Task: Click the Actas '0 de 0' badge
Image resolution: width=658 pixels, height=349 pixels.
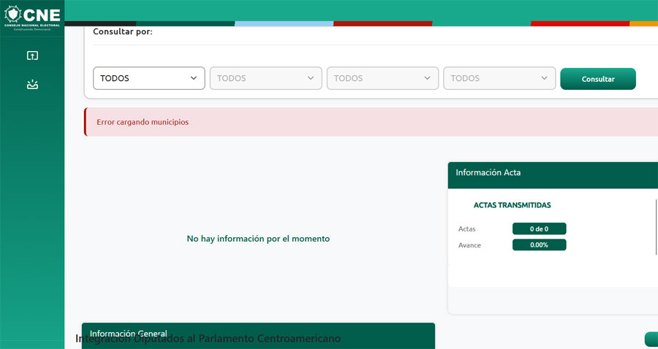Action: (x=539, y=229)
